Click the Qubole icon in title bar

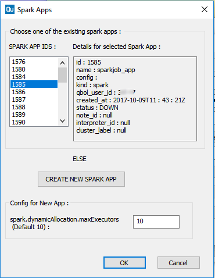click(x=10, y=10)
